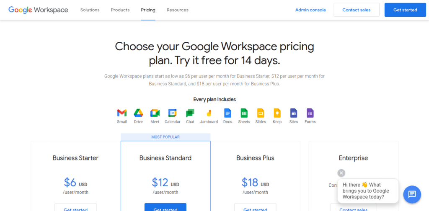Open the chat widget bubble

(x=412, y=194)
